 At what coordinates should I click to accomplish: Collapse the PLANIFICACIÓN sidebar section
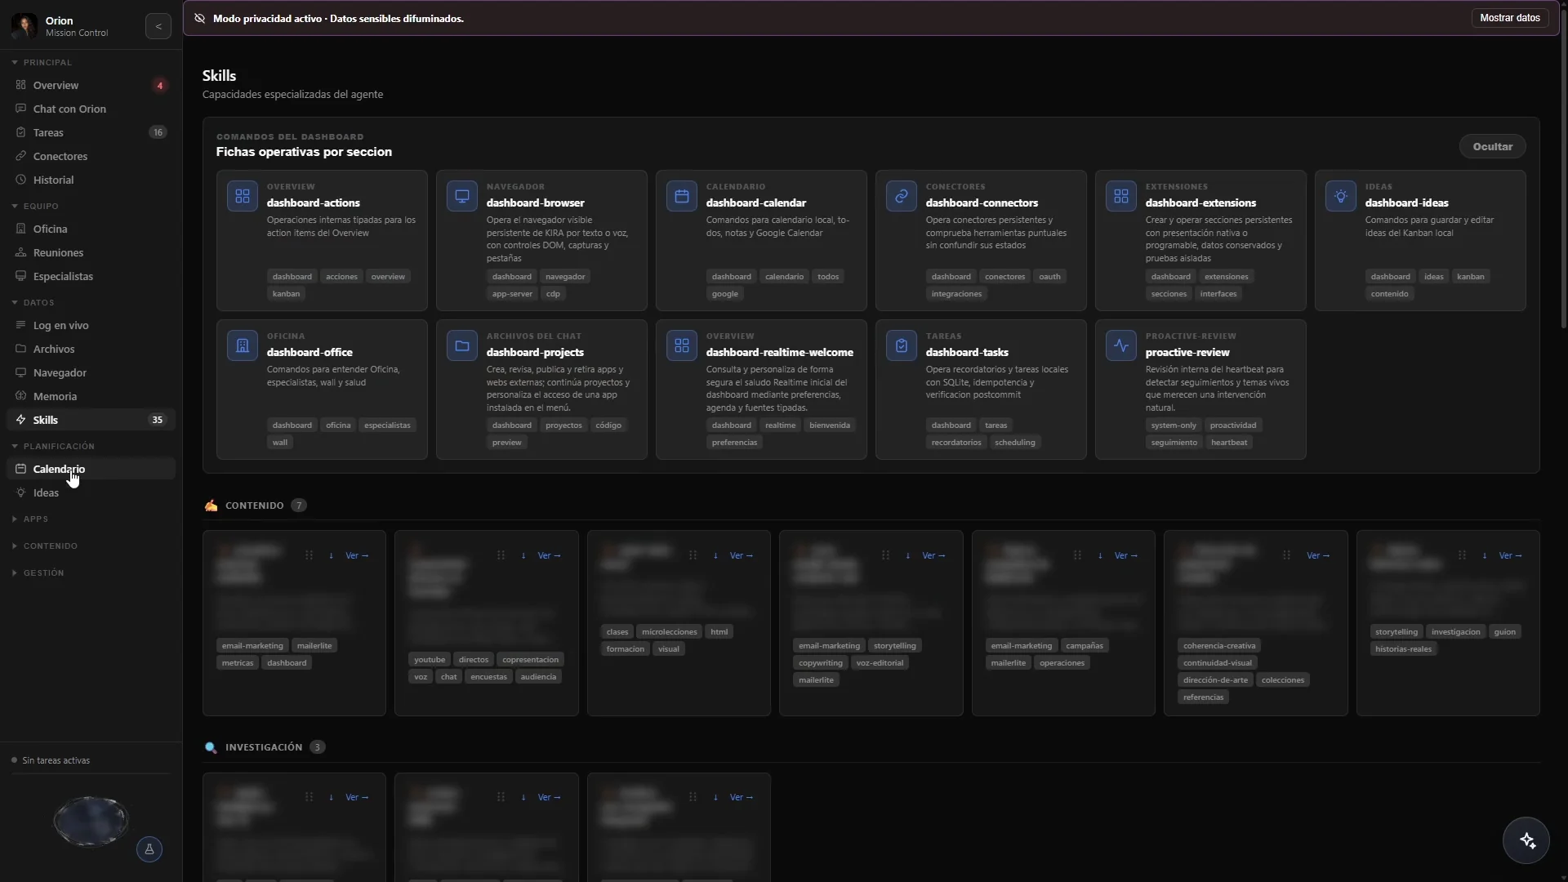(x=53, y=446)
